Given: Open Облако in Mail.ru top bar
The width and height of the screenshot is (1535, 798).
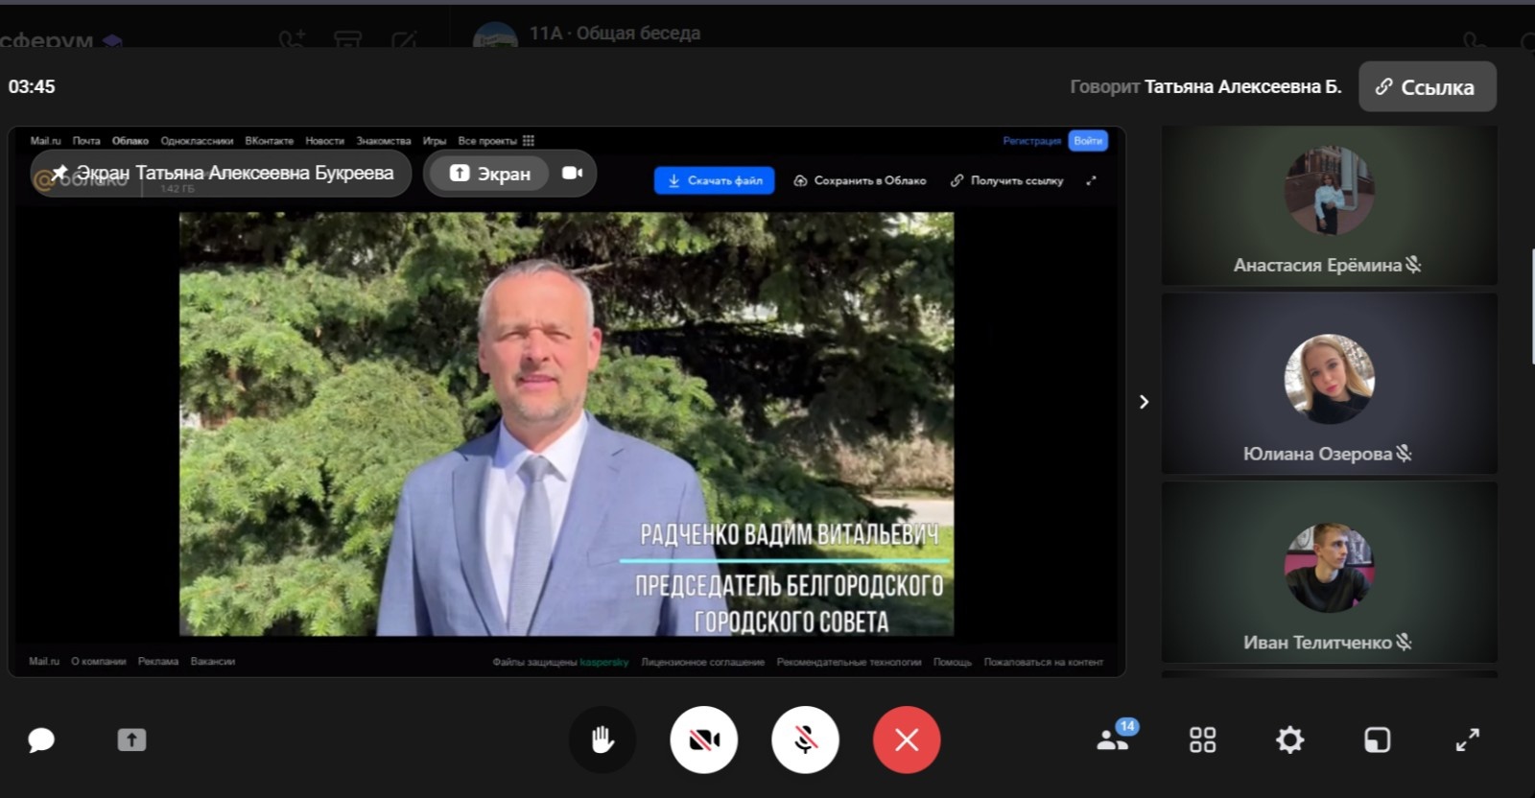Looking at the screenshot, I should point(130,141).
